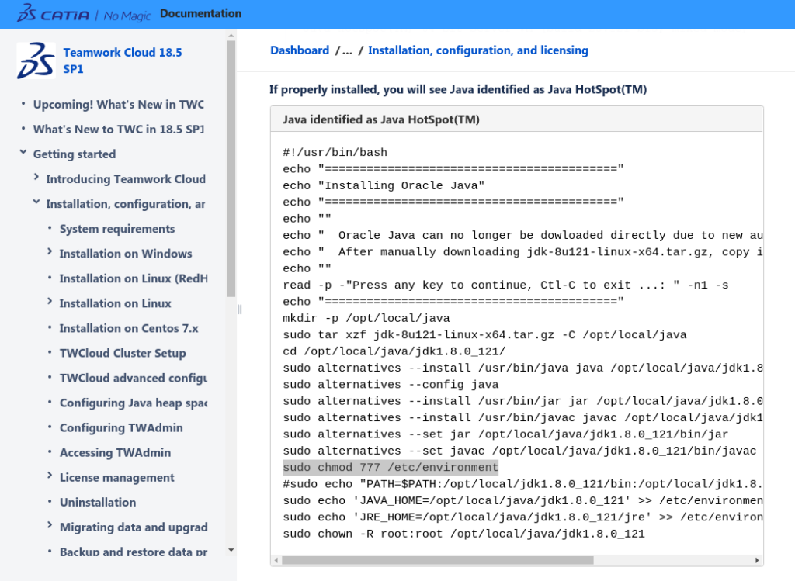Image resolution: width=795 pixels, height=581 pixels.
Task: Click the sidebar vertical scrollbar thumb
Action: 231,168
